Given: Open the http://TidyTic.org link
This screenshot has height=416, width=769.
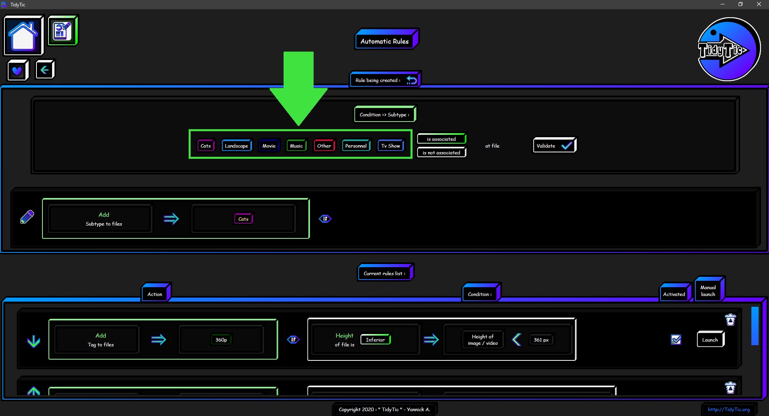Looking at the screenshot, I should 729,409.
